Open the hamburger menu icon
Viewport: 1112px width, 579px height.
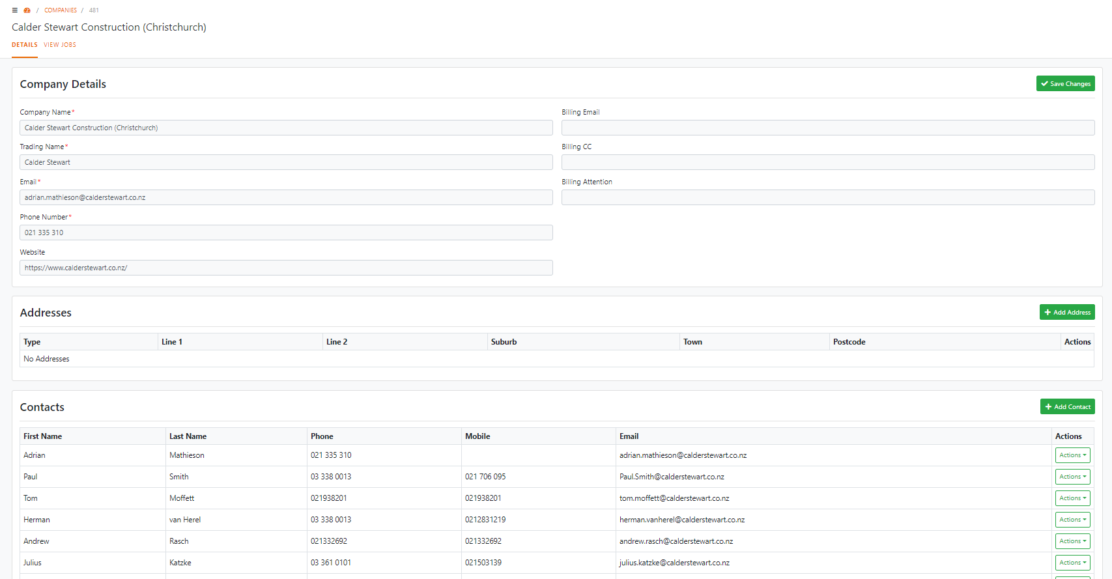[x=14, y=10]
